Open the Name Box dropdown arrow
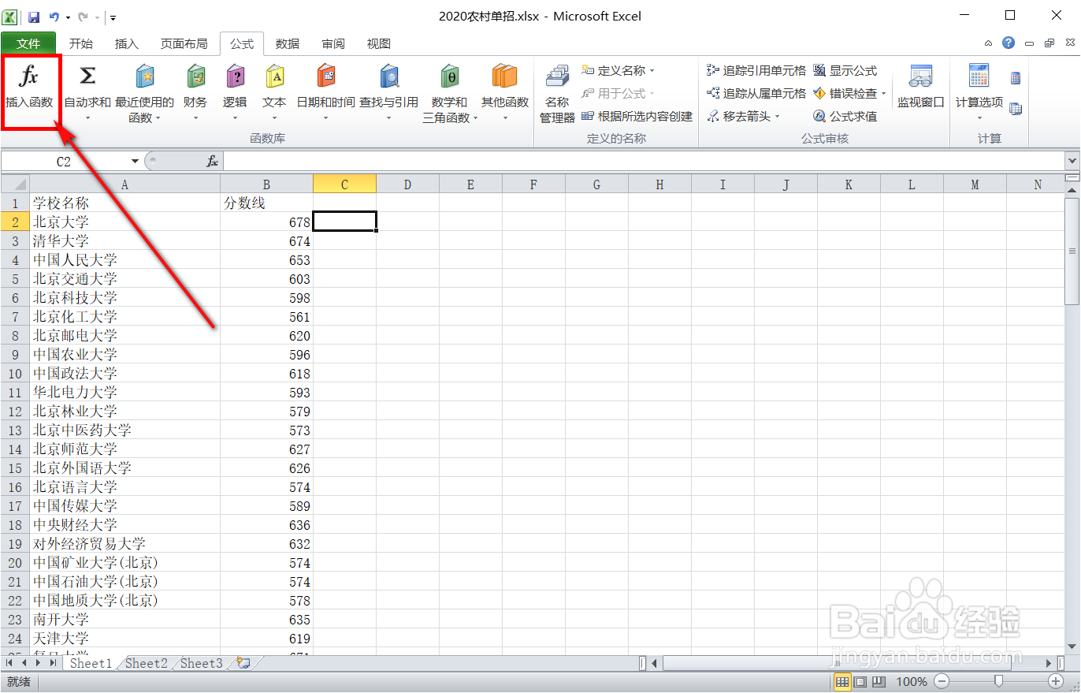The image size is (1081, 693). coord(135,162)
